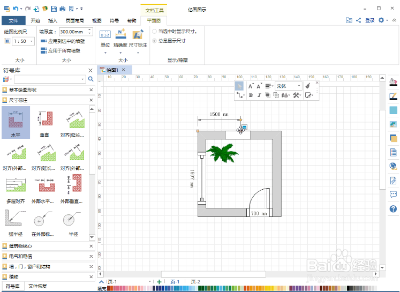Open the 视图 ribbon tab
400x292 pixels.
[97, 21]
